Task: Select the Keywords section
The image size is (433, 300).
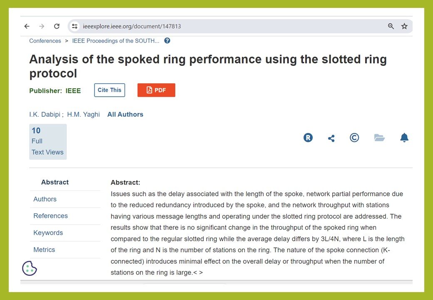Action: pos(48,233)
